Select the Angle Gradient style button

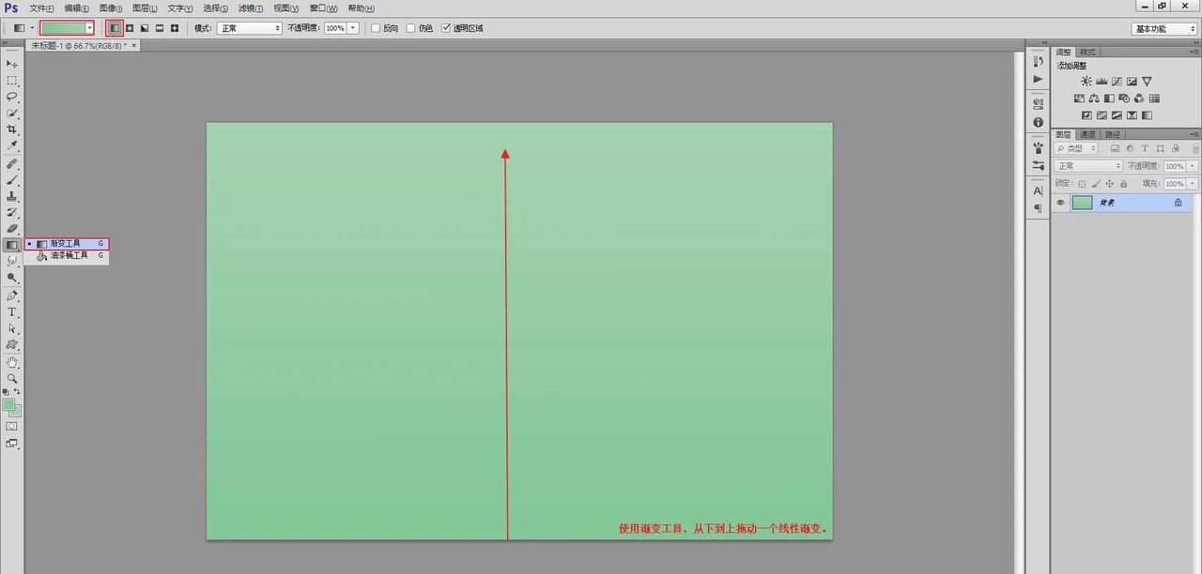[145, 28]
